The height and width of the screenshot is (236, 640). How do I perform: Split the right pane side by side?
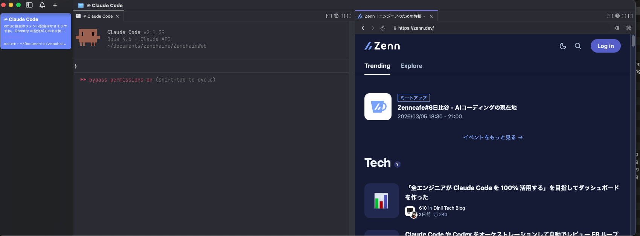624,16
